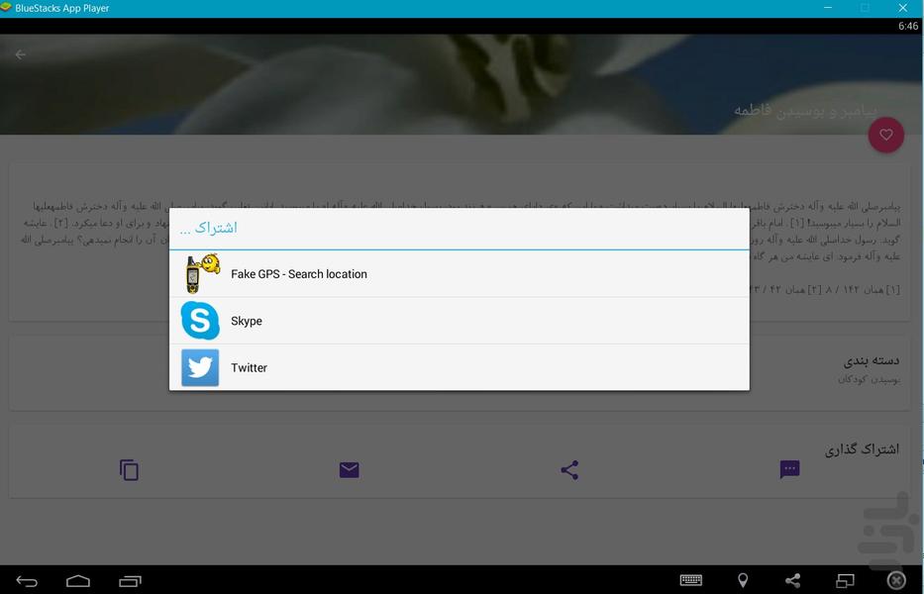The height and width of the screenshot is (594, 924).
Task: Toggle the pink heart favorite button
Action: point(885,136)
